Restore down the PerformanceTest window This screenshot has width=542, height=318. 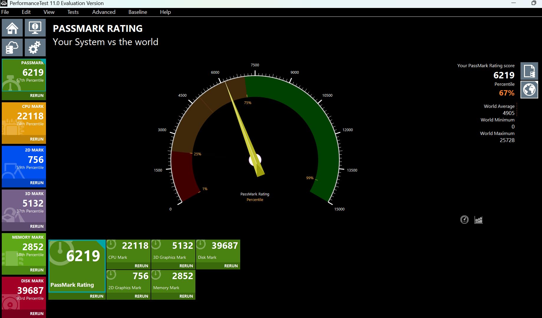pyautogui.click(x=534, y=3)
